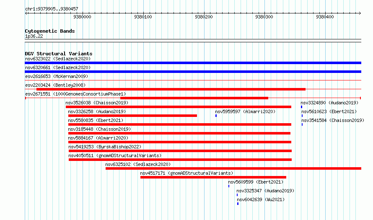373x220 pixels.
Task: Click nsv3185448 (Chaisson2019) label
Action: [99, 129]
